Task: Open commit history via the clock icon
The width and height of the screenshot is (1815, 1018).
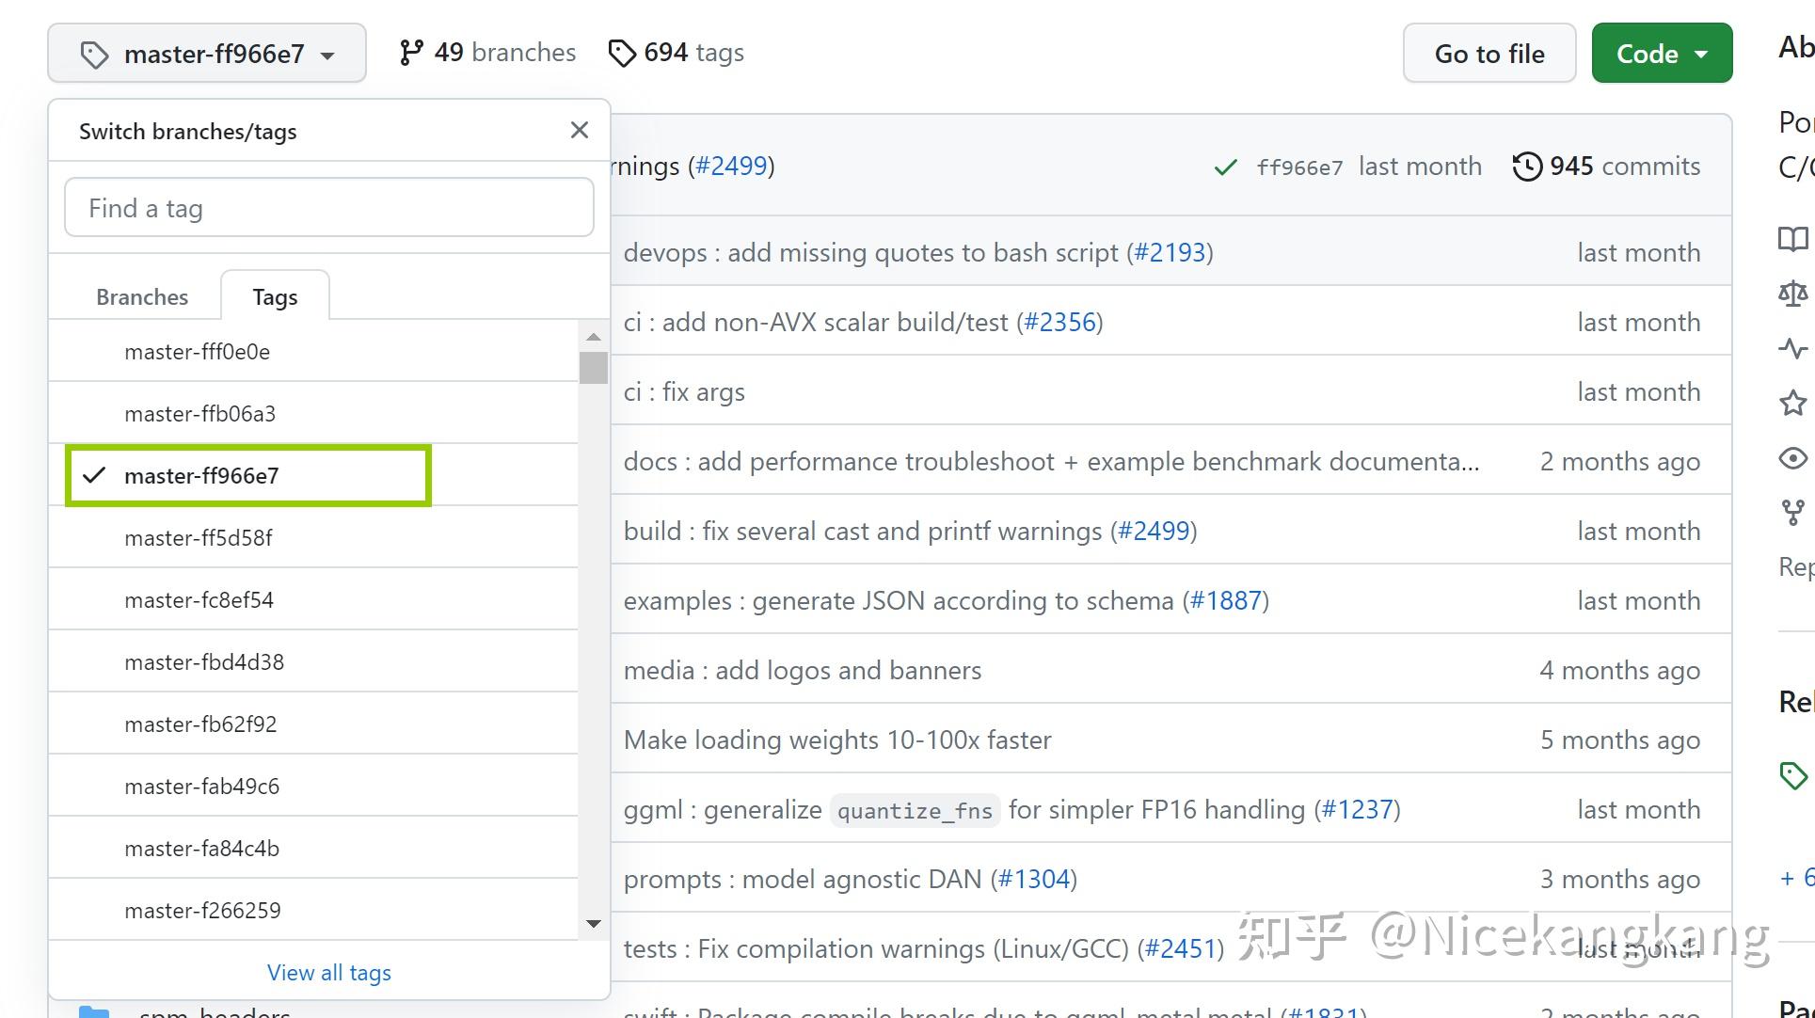Action: 1527,166
